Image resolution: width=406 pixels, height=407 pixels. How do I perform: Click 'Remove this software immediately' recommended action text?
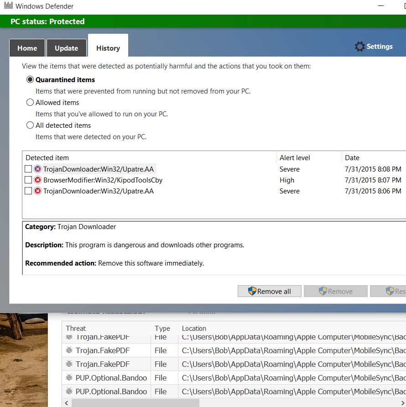[x=151, y=263]
